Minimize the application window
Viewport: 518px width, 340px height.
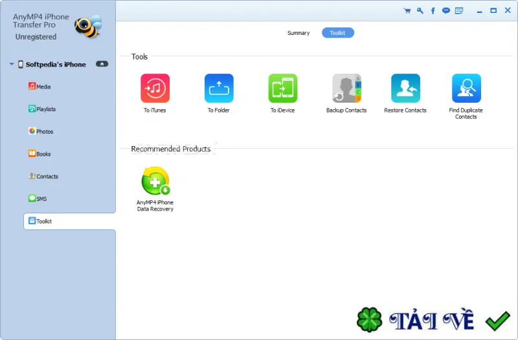pos(479,11)
